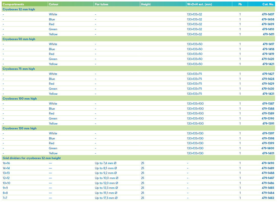
Task: Click catalogue number 479-1420
Action: click(x=268, y=59)
